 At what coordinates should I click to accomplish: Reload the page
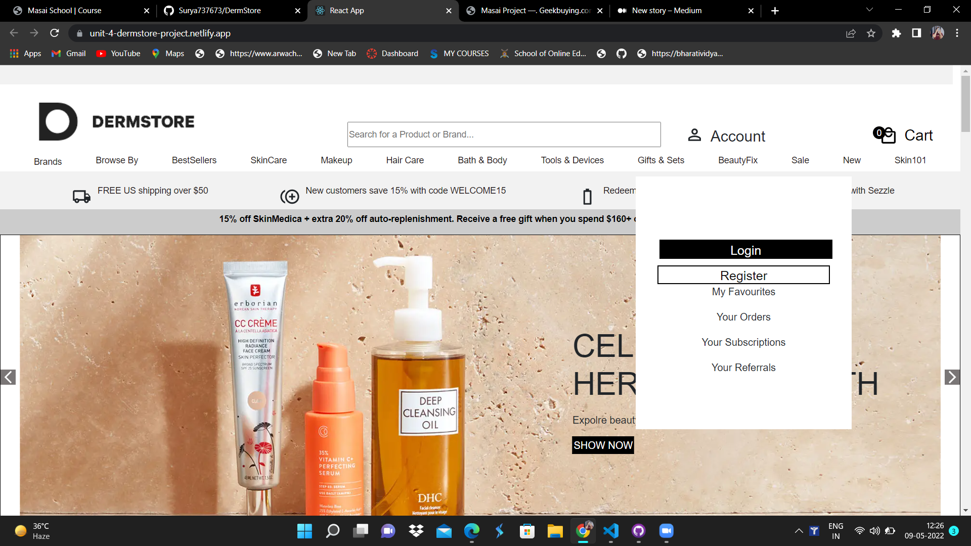[x=55, y=33]
